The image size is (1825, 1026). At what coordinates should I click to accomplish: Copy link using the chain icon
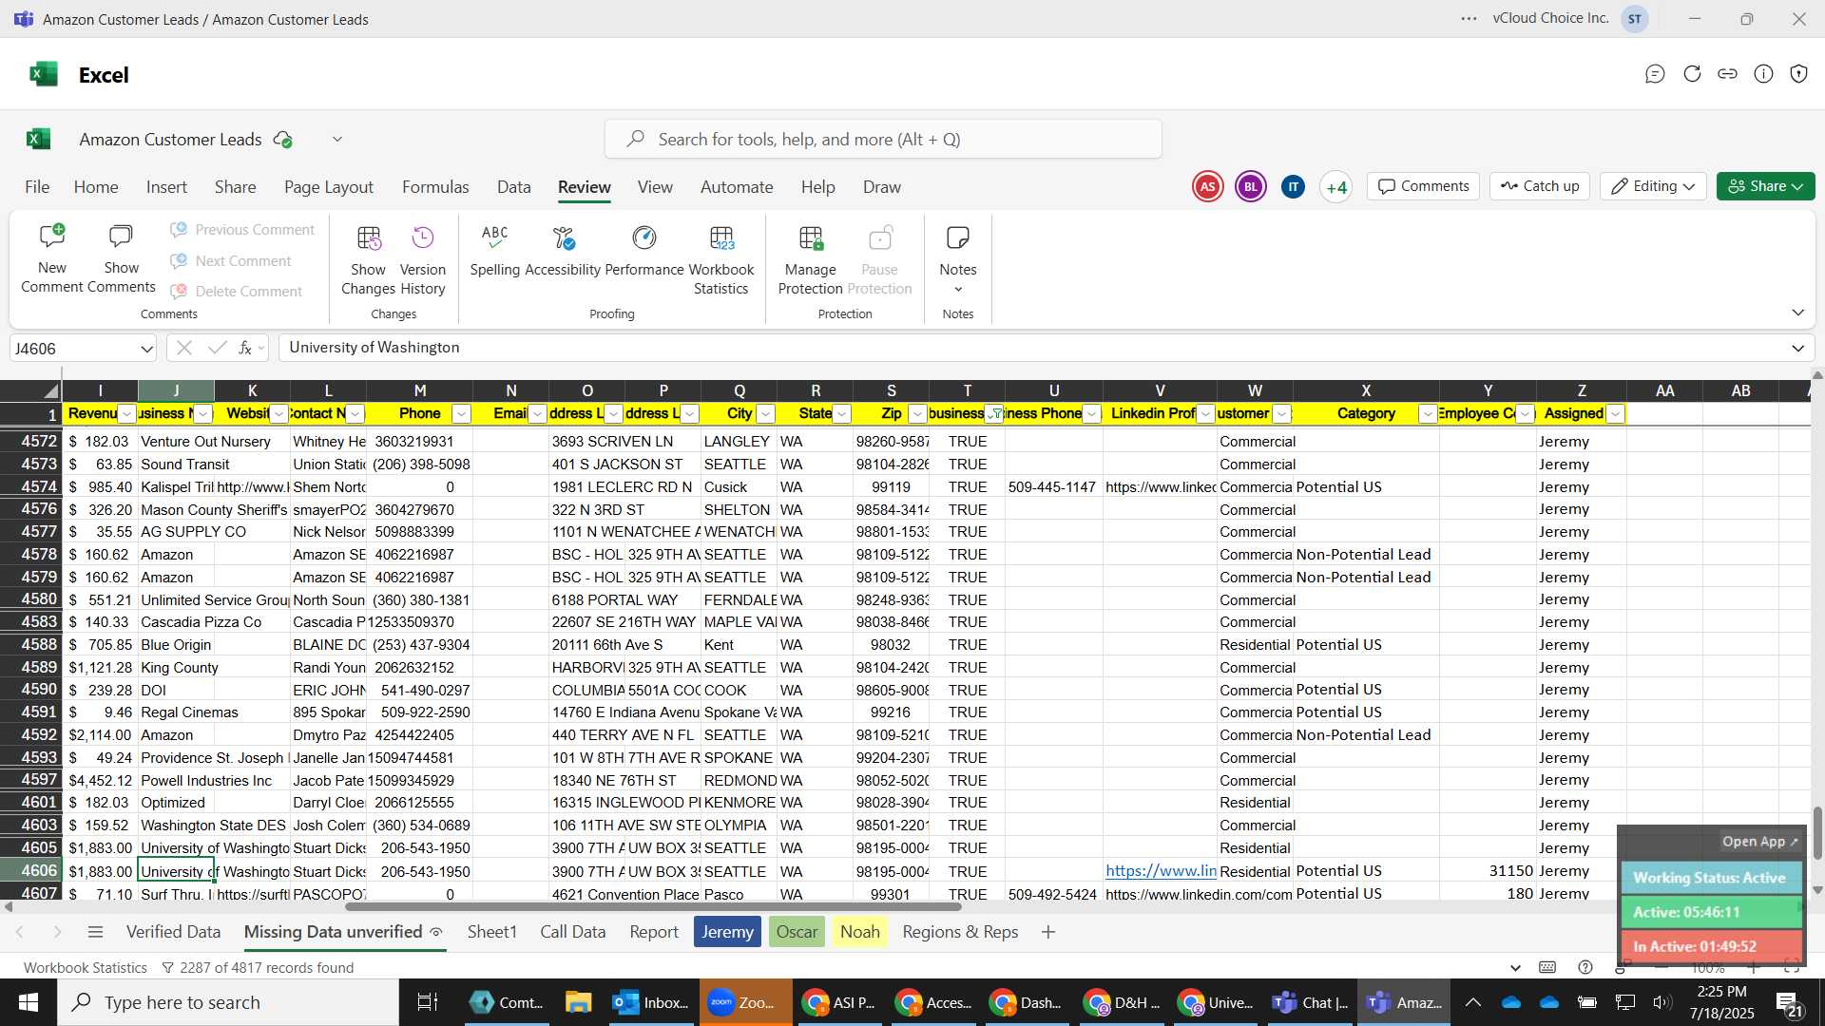(1728, 74)
